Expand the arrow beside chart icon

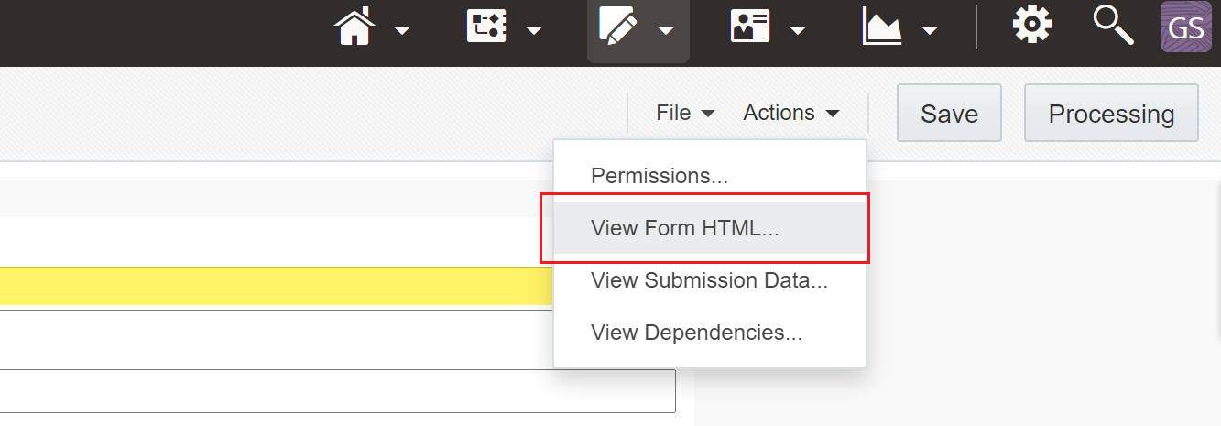point(930,30)
